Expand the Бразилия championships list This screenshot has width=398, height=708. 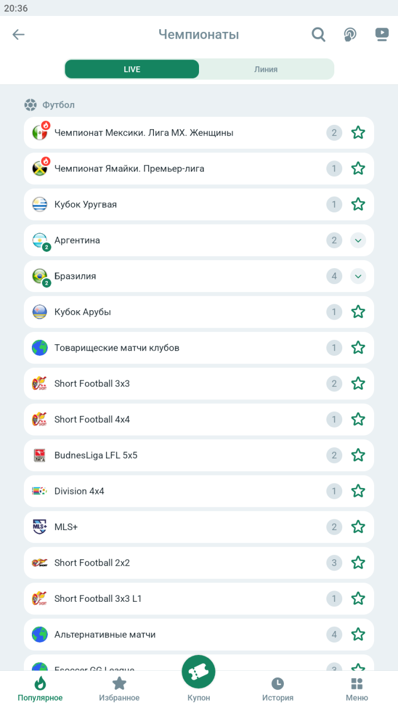358,276
